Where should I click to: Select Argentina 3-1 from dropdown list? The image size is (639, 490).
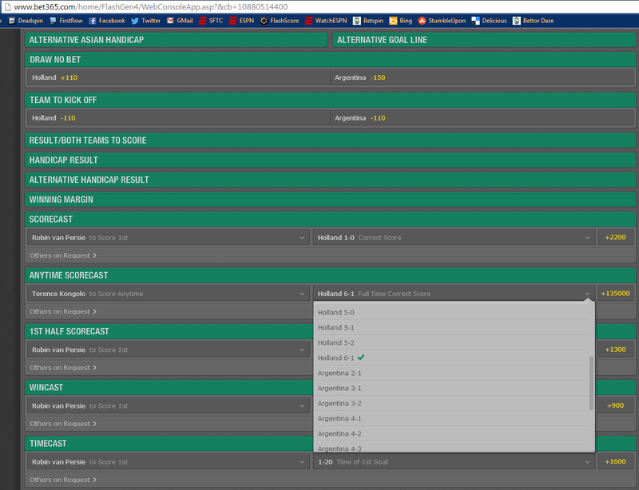(451, 388)
